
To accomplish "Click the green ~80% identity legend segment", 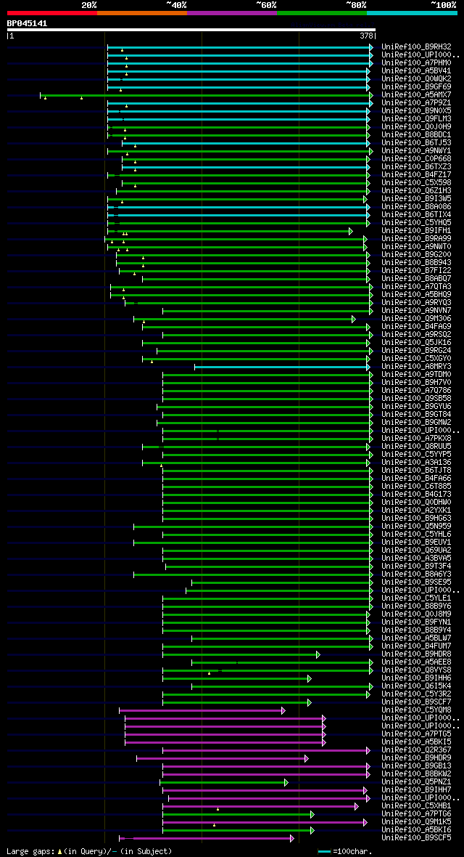I will (322, 12).
